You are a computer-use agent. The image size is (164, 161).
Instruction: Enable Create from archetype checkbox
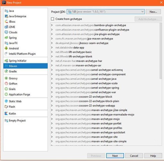[53, 19]
